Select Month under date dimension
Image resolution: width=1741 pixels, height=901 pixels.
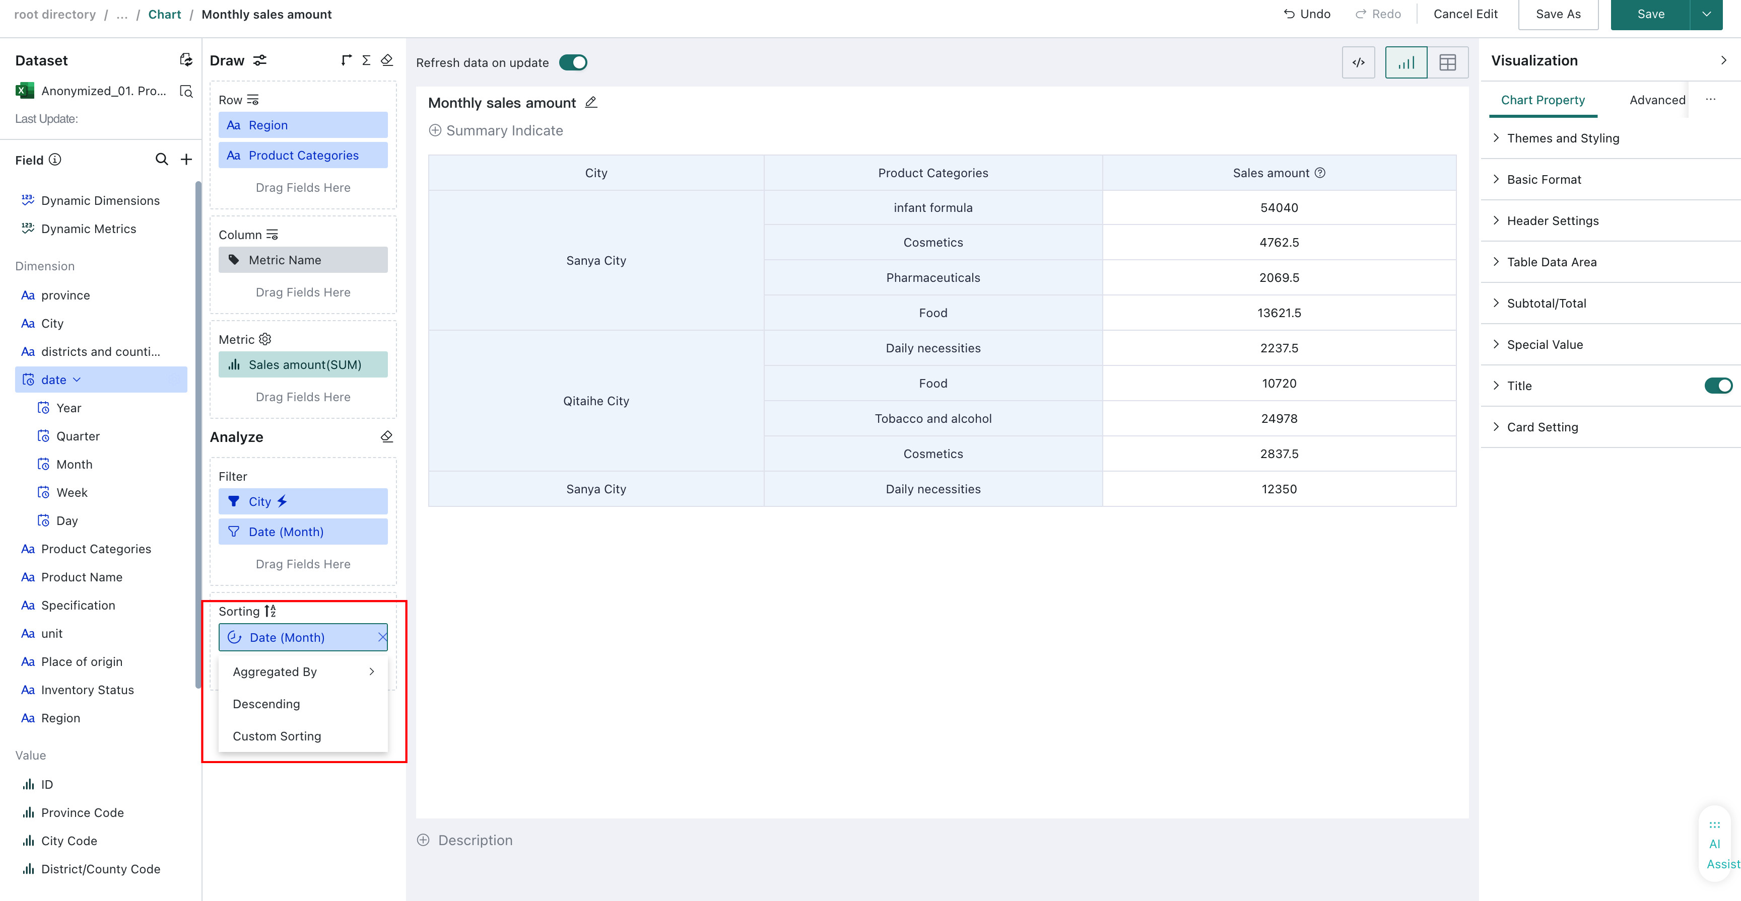point(75,464)
